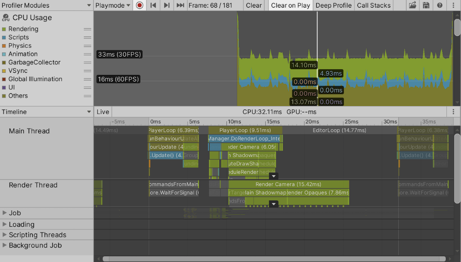Click the CPU:32.11ms readout
Image resolution: width=461 pixels, height=262 pixels.
[262, 112]
